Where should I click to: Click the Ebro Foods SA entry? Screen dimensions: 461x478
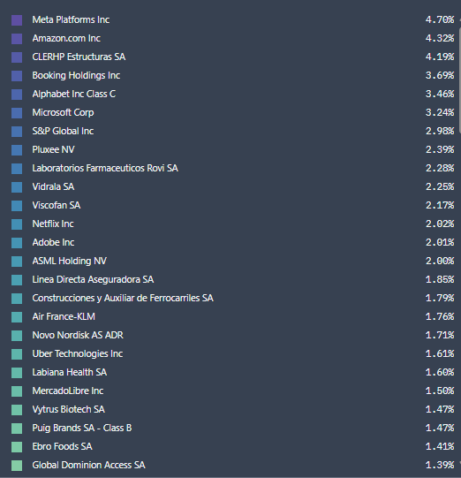tap(62, 446)
